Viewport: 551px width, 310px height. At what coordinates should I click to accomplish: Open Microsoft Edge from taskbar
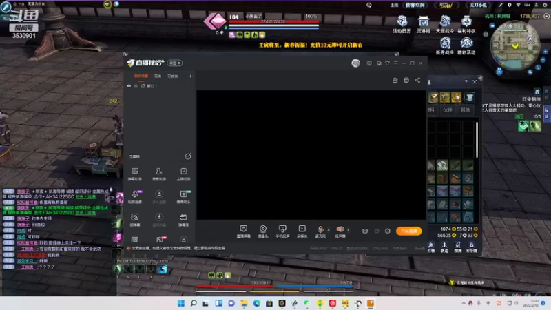point(256,303)
